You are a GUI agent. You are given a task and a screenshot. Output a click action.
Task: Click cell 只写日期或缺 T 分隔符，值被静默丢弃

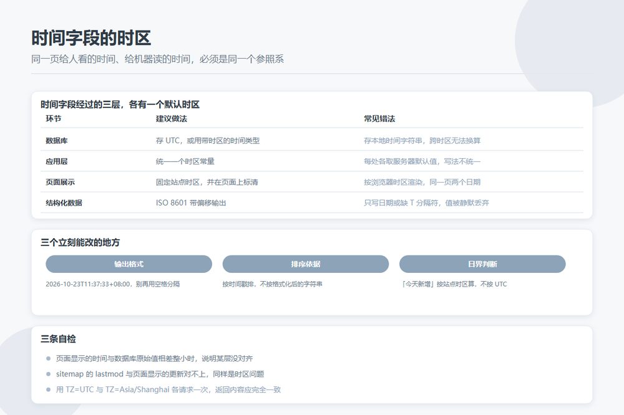pyautogui.click(x=426, y=203)
